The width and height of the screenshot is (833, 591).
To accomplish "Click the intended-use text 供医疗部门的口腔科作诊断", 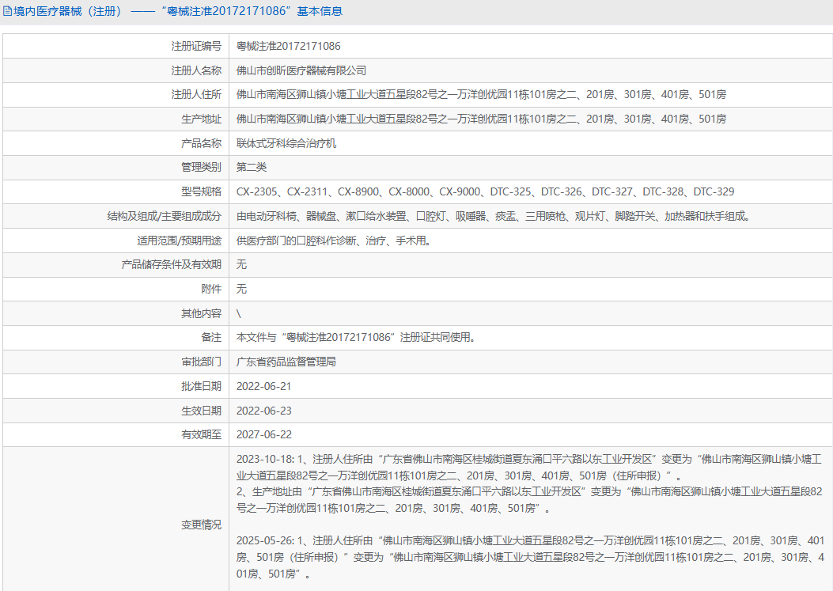I will (x=333, y=241).
